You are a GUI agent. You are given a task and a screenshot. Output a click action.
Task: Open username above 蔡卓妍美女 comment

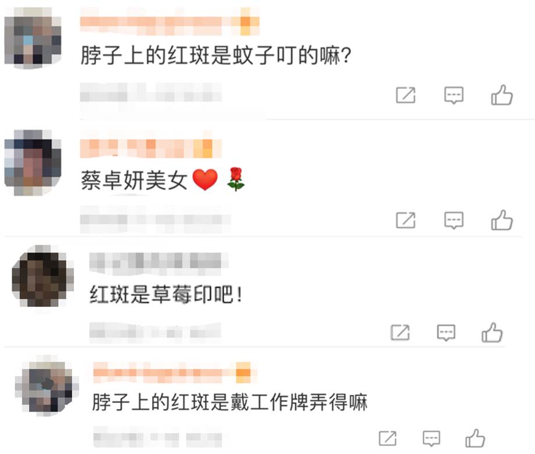coord(151,149)
